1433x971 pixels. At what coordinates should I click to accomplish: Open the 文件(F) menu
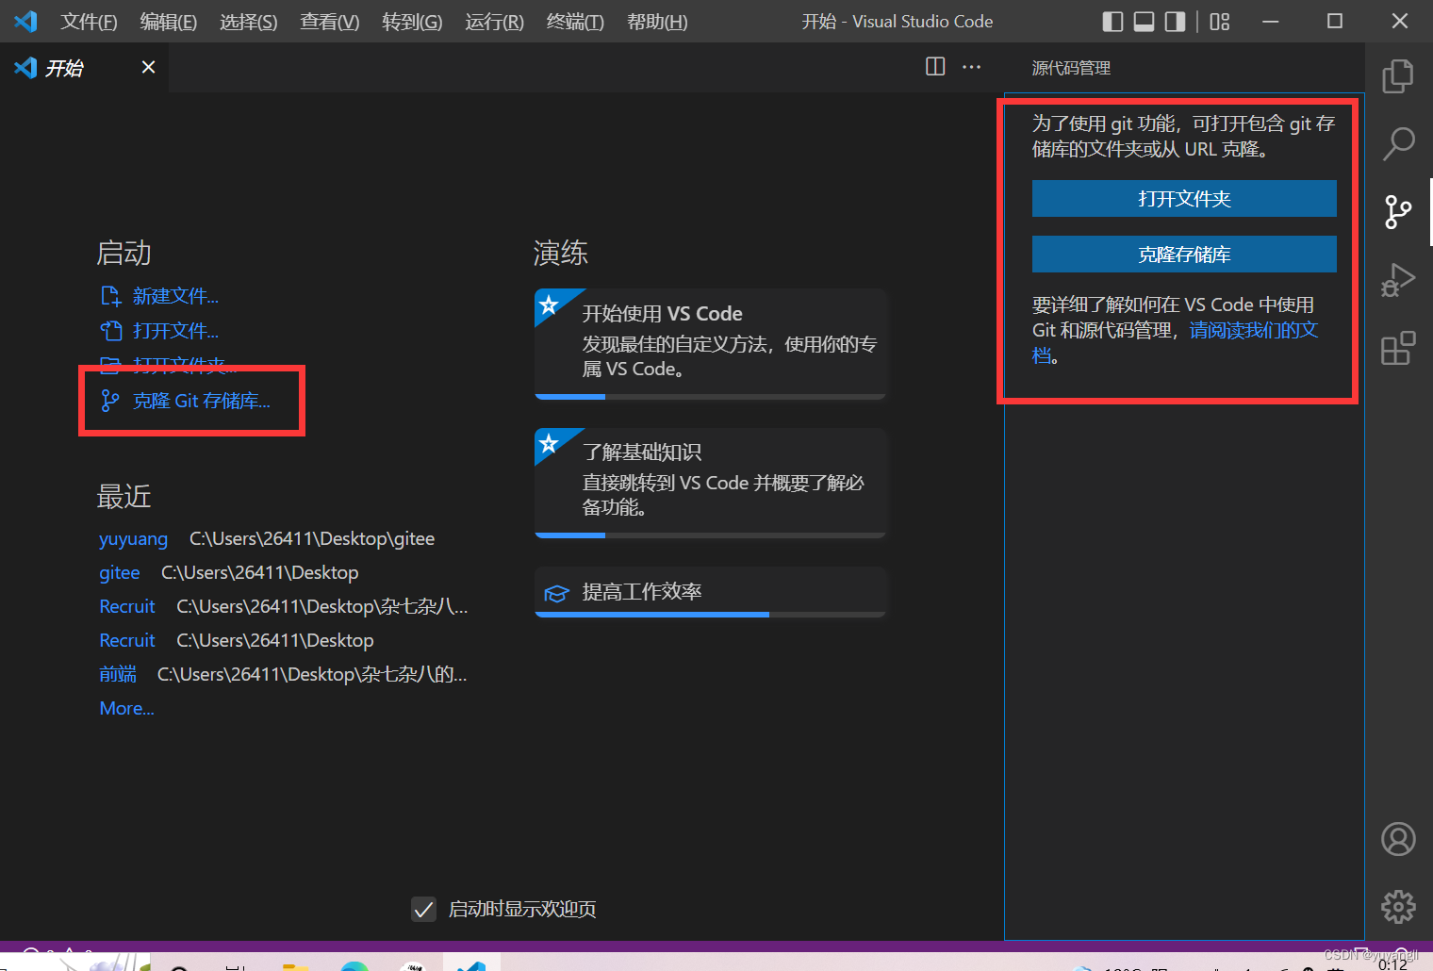[89, 22]
